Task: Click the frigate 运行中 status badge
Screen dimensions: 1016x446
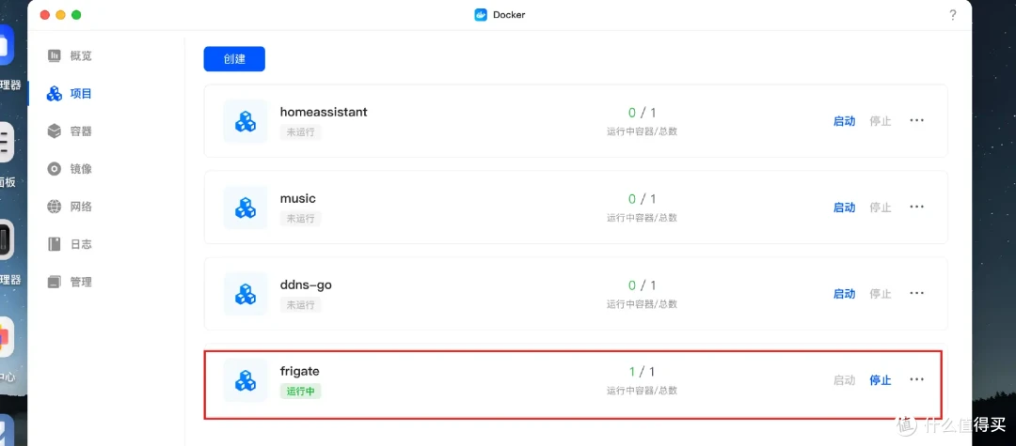Action: 301,391
